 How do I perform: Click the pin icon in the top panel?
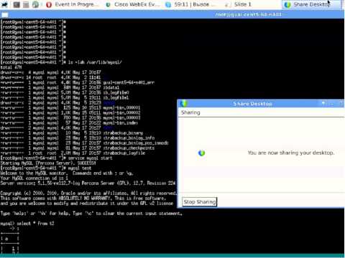tap(5, 4)
